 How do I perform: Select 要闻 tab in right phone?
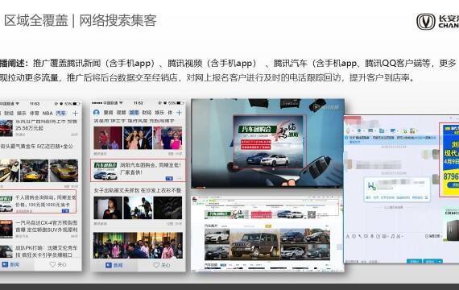pyautogui.click(x=109, y=113)
